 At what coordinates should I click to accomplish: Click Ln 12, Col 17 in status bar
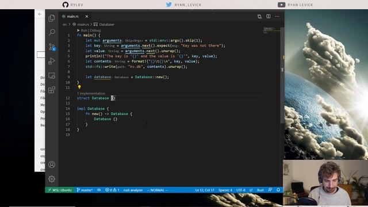click(x=205, y=190)
